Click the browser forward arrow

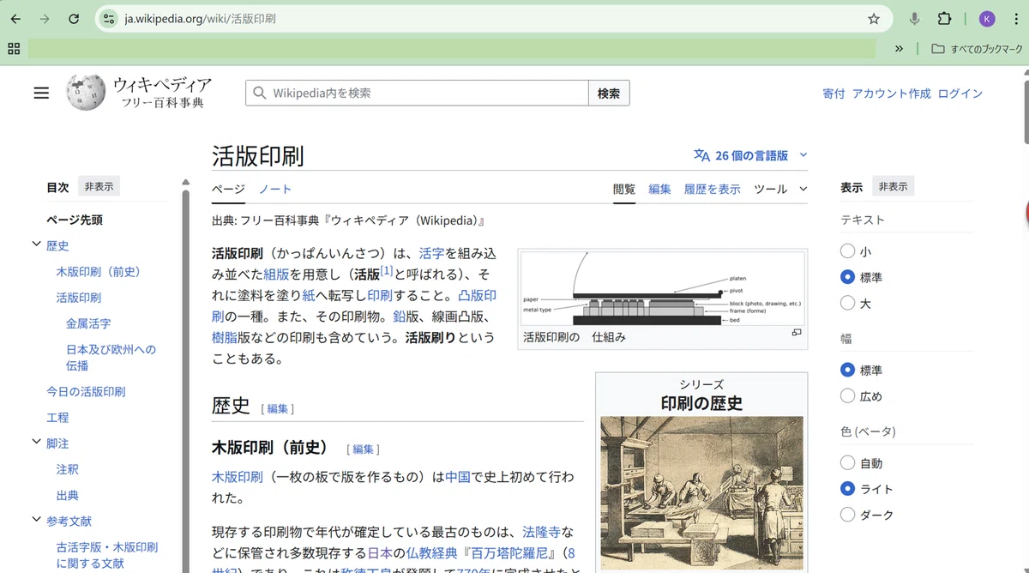[45, 19]
